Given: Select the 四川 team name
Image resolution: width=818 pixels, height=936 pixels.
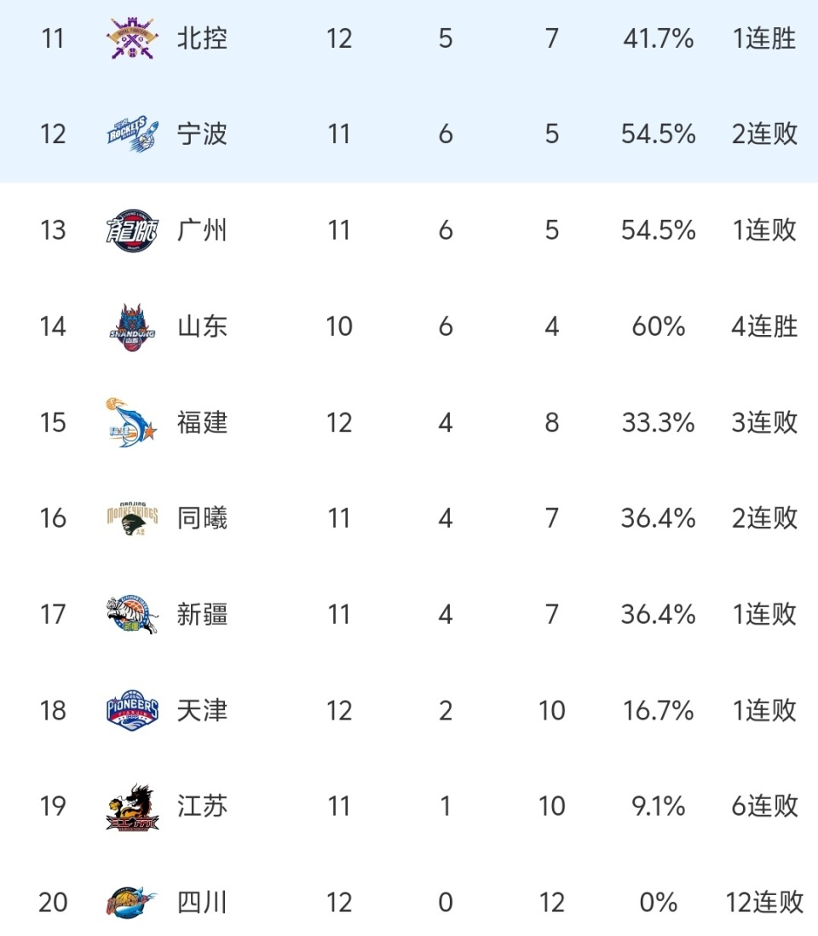Looking at the screenshot, I should 203,902.
